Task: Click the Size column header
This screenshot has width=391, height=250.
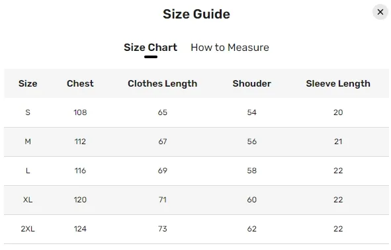Action: pos(28,83)
